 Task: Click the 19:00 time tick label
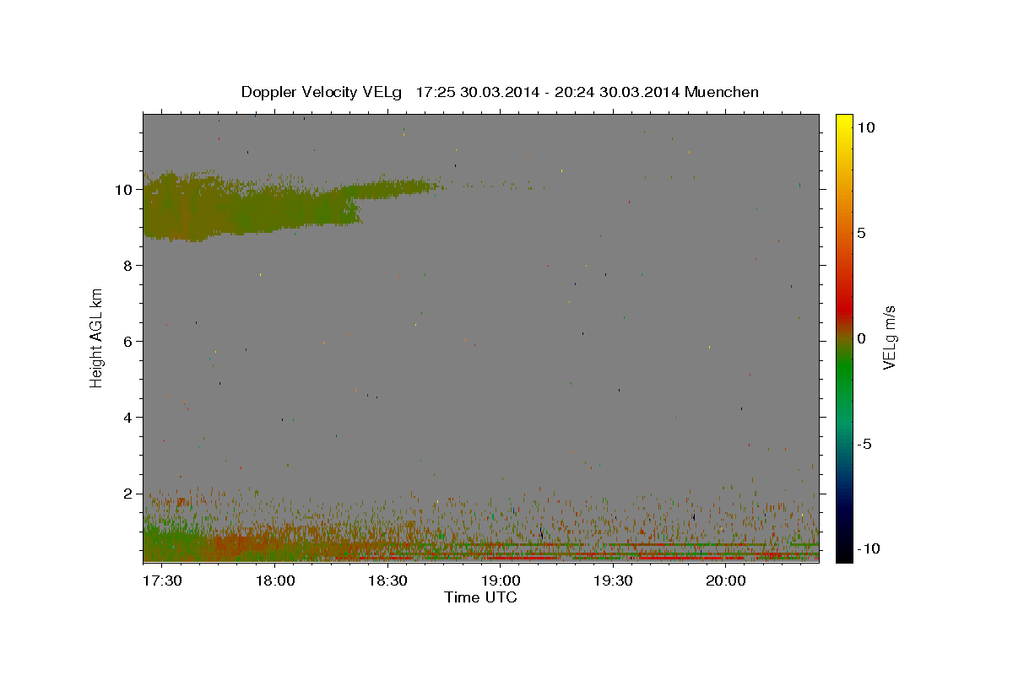tap(500, 580)
